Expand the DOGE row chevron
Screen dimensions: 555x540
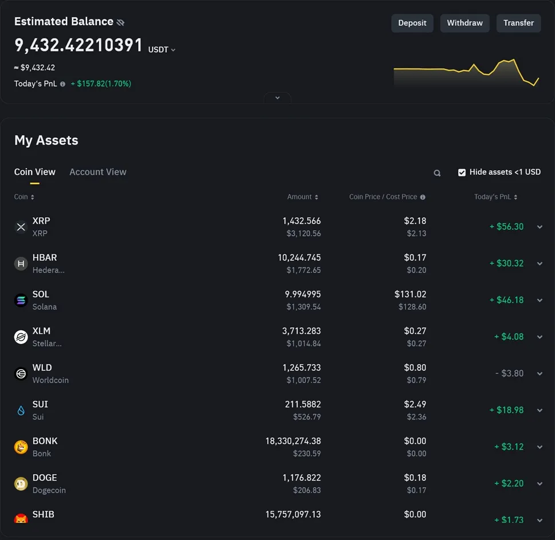coord(540,484)
